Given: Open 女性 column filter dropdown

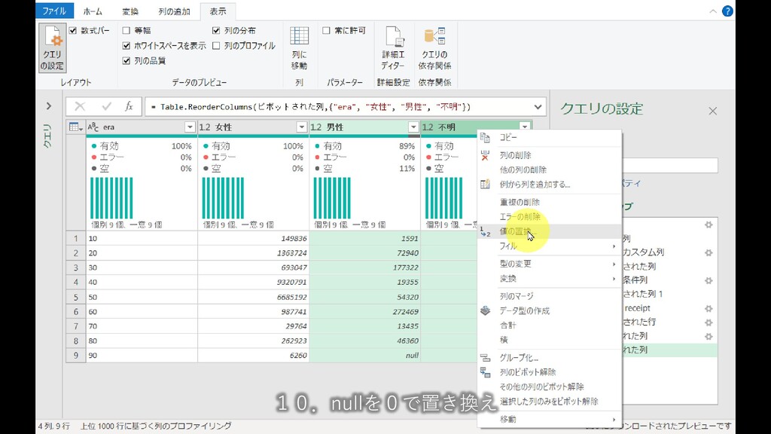Looking at the screenshot, I should point(301,127).
